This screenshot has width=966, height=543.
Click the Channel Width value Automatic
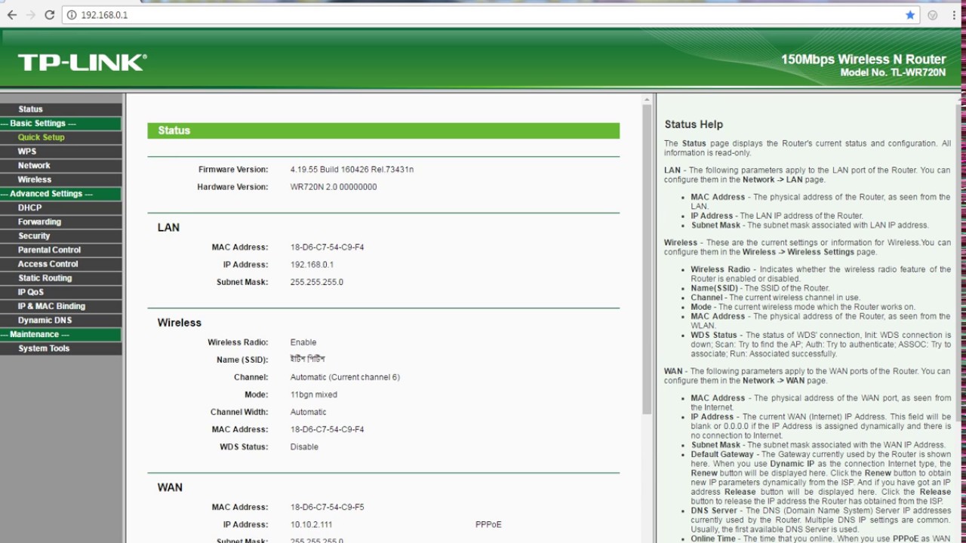(x=308, y=412)
